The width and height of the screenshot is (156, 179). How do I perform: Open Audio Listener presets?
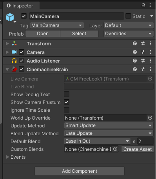[x=143, y=61]
